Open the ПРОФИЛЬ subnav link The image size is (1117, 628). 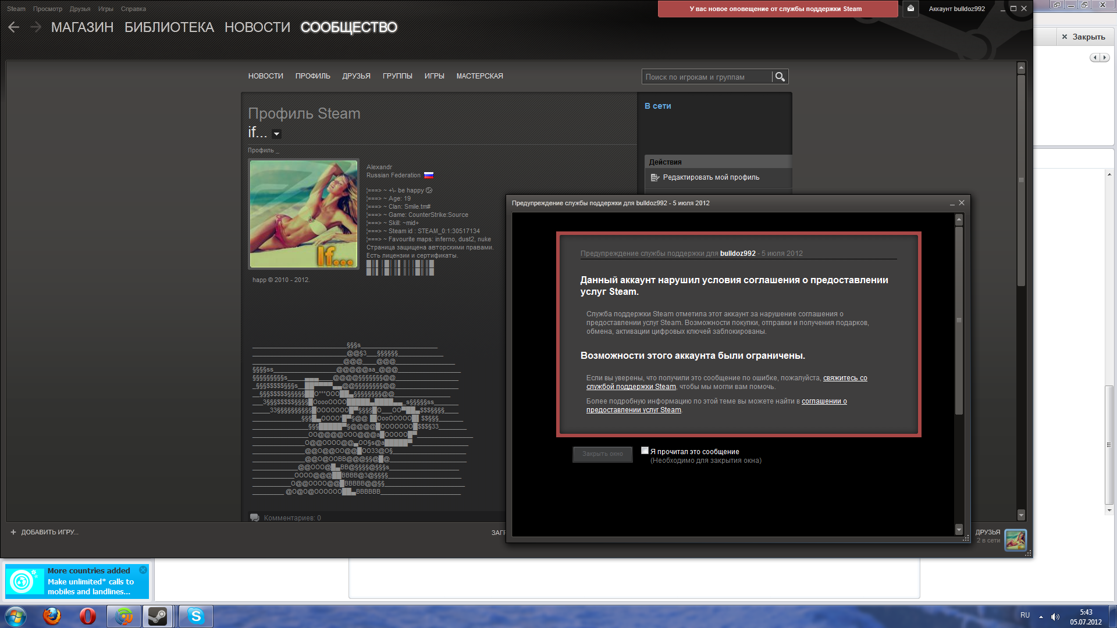point(313,76)
